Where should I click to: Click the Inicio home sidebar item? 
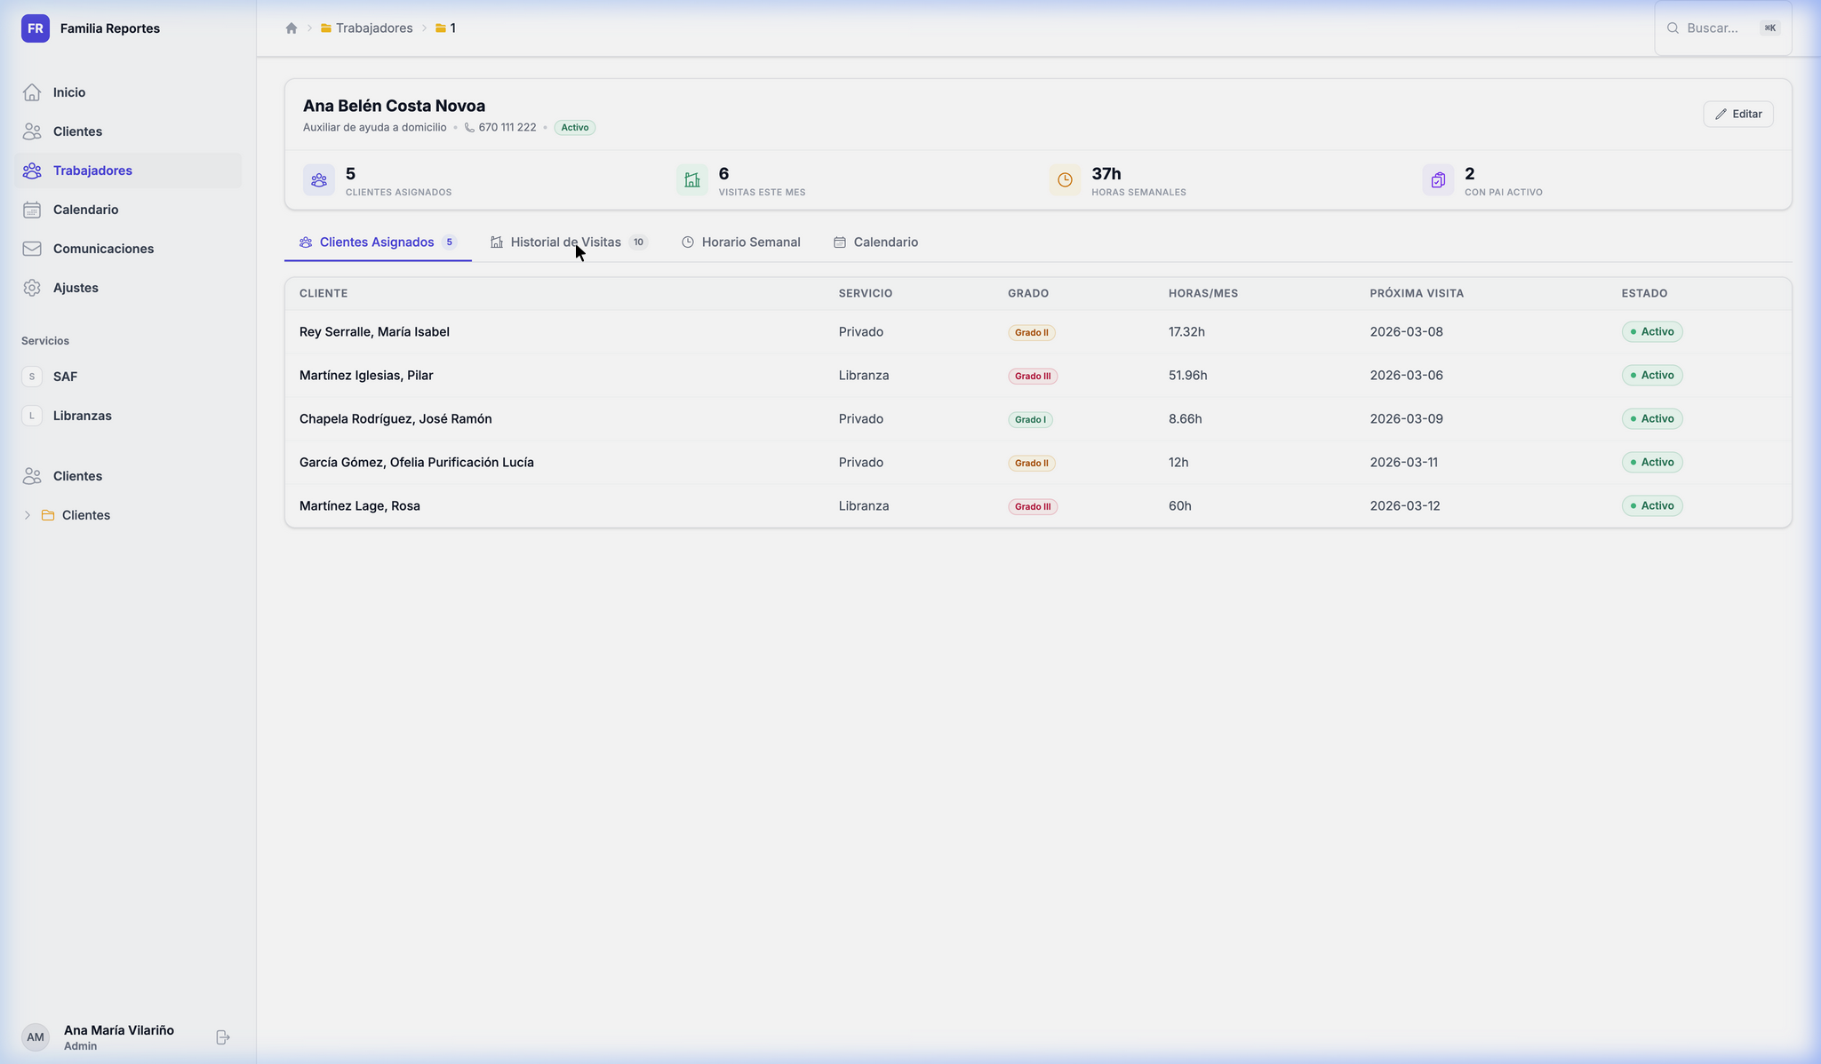click(69, 92)
